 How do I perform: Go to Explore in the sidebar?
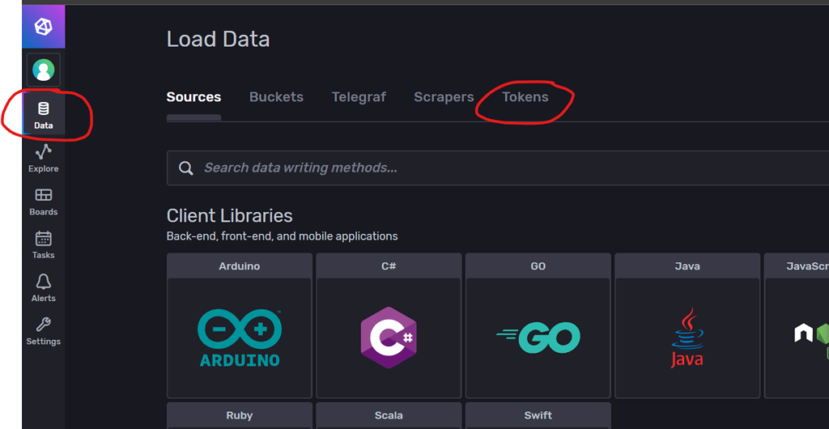(x=44, y=159)
